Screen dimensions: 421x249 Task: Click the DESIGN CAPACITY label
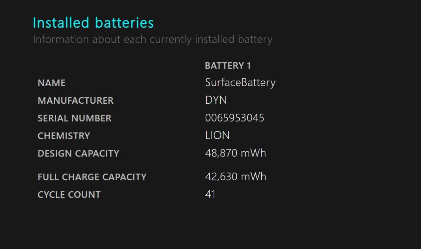tap(78, 153)
